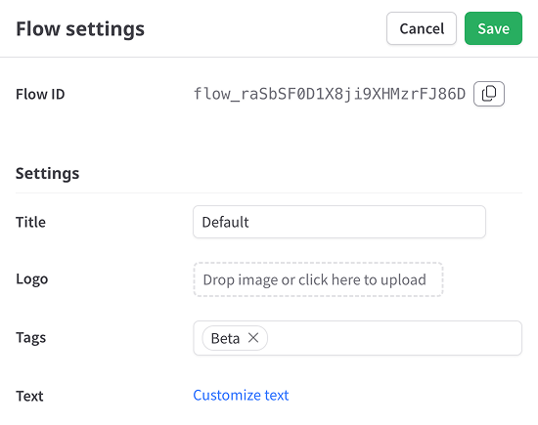This screenshot has width=538, height=425.
Task: Remove the Beta tag
Action: click(x=253, y=338)
